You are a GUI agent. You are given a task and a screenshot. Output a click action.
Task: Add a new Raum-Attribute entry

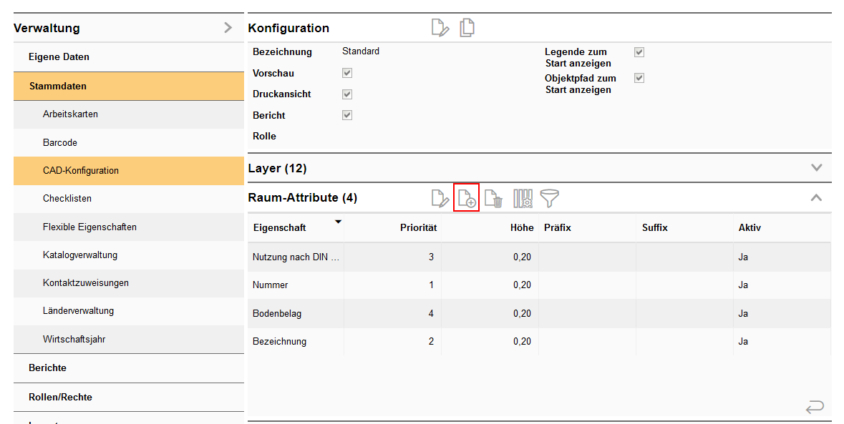tap(467, 198)
